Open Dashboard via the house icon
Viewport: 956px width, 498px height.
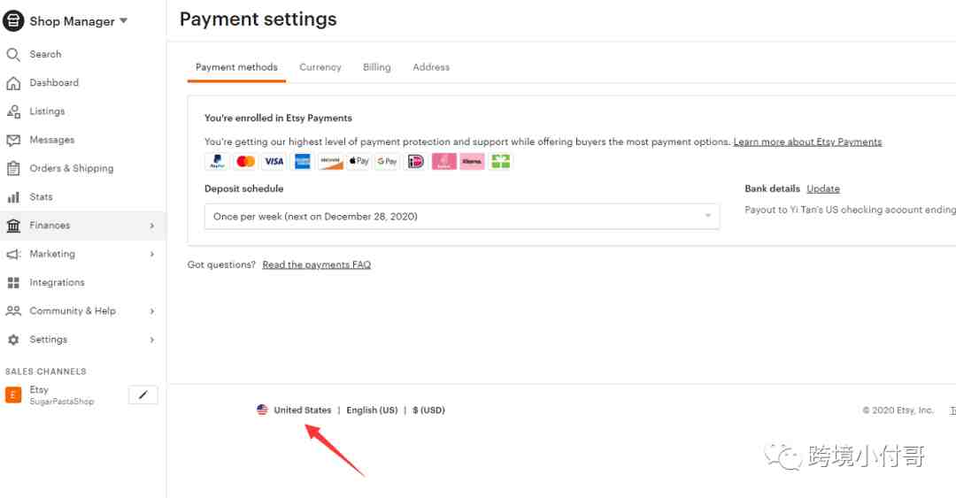point(12,83)
